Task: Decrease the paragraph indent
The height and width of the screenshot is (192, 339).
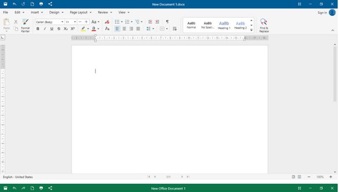Action: tap(150, 22)
